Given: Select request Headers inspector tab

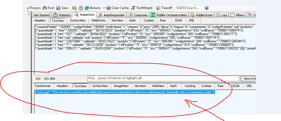Looking at the screenshot, I should pyautogui.click(x=40, y=20).
